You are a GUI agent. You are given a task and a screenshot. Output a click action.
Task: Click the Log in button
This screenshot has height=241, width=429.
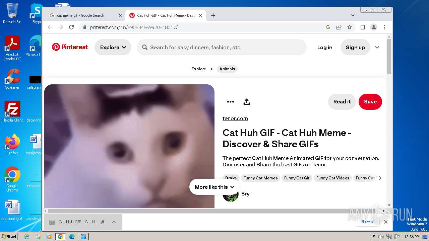(325, 47)
